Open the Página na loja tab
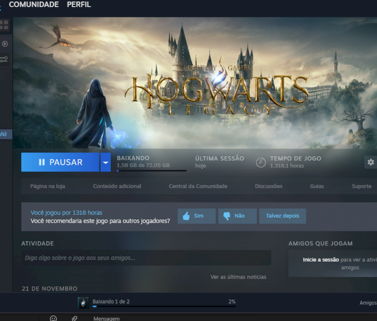 (x=48, y=186)
